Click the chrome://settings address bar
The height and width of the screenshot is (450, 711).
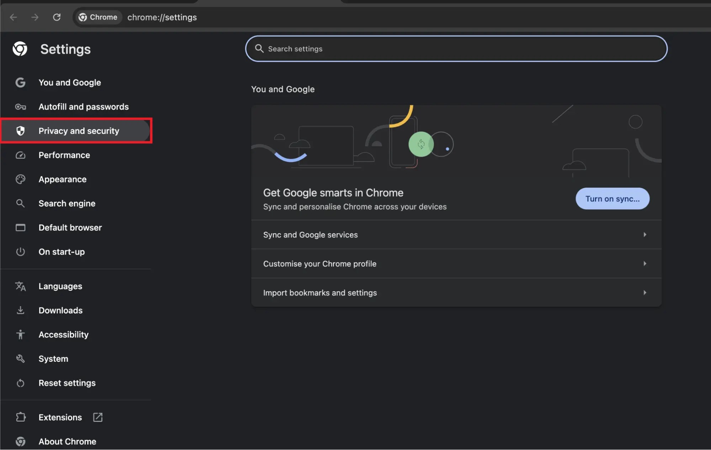162,17
